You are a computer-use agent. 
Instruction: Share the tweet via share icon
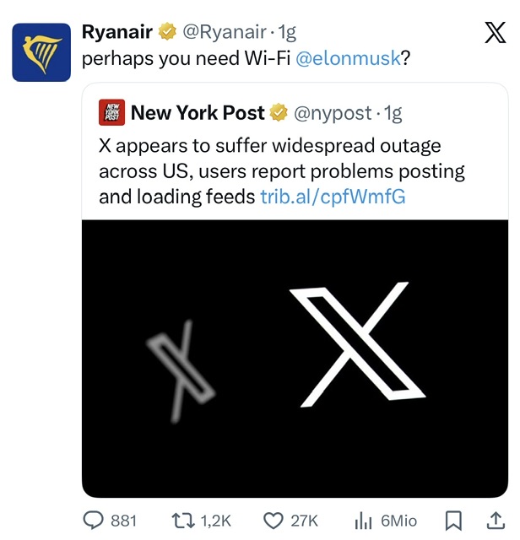point(496,520)
